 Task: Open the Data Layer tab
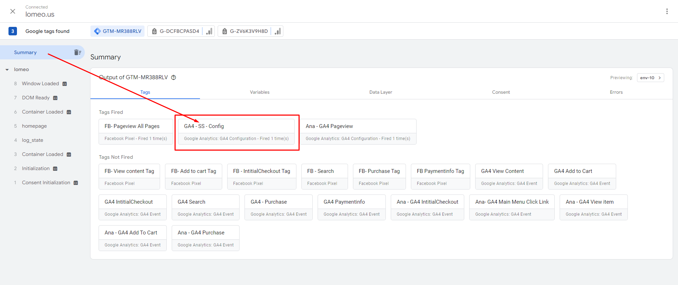click(381, 92)
